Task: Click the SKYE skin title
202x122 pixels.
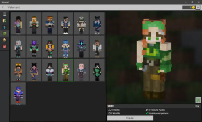Action: pos(111,106)
